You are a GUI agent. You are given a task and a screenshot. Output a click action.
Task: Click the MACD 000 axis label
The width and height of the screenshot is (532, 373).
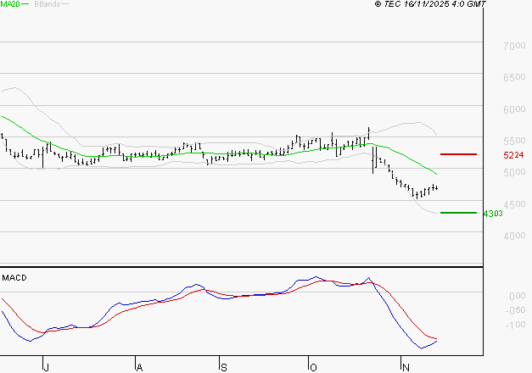[518, 296]
